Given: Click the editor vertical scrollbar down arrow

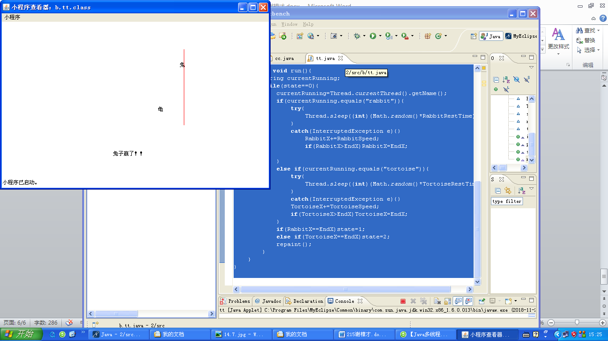Looking at the screenshot, I should click(478, 282).
